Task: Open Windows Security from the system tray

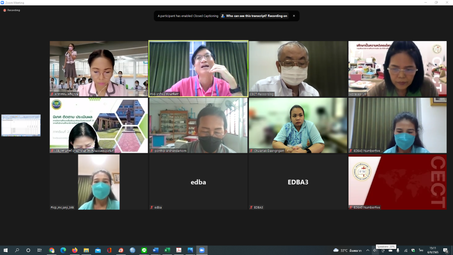Action: (x=413, y=251)
